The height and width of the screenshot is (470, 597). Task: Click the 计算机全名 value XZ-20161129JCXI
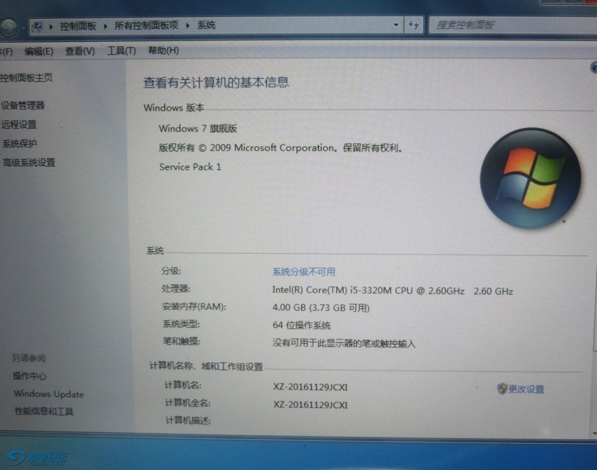click(310, 405)
